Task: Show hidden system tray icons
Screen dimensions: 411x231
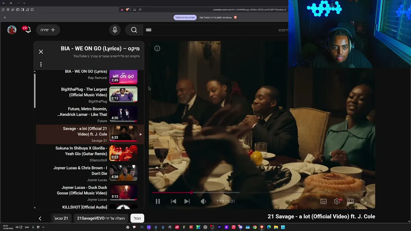Action: (x=43, y=227)
